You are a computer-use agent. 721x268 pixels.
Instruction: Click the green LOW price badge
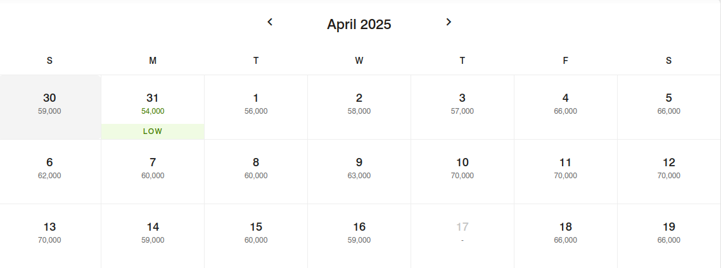click(x=153, y=131)
